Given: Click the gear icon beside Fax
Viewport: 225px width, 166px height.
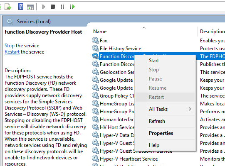Looking at the screenshot, I should pos(95,40).
